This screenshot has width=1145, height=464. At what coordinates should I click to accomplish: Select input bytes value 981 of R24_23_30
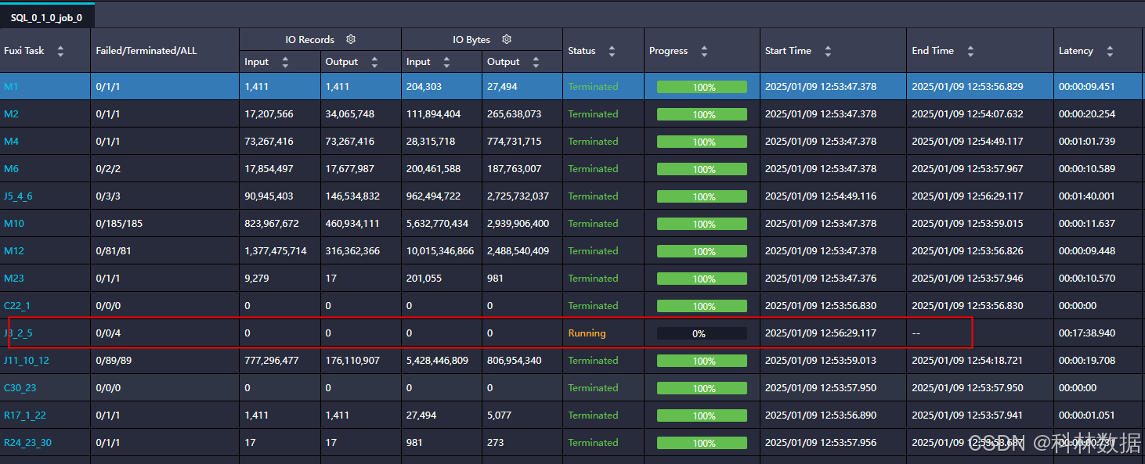[414, 443]
